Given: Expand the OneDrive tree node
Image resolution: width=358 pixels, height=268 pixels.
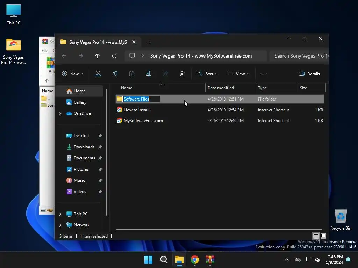Looking at the screenshot, I should pyautogui.click(x=60, y=113).
